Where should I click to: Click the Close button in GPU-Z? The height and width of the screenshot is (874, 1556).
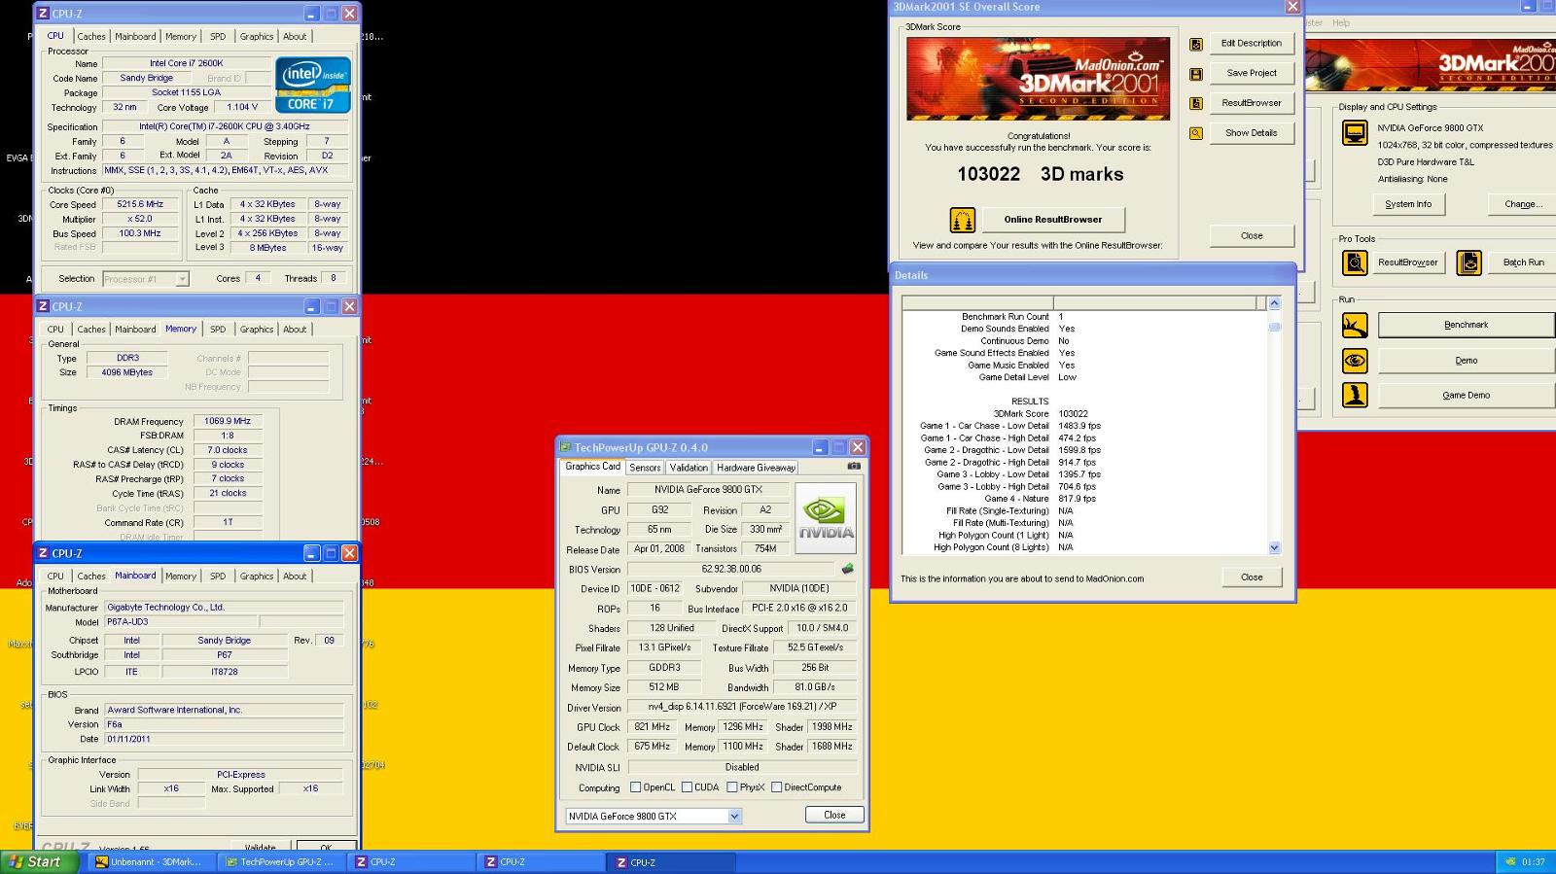click(834, 816)
